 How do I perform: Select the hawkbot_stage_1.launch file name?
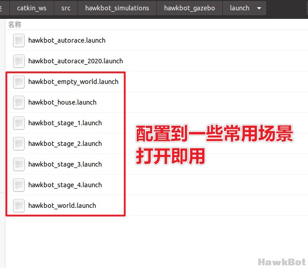tap(65, 123)
